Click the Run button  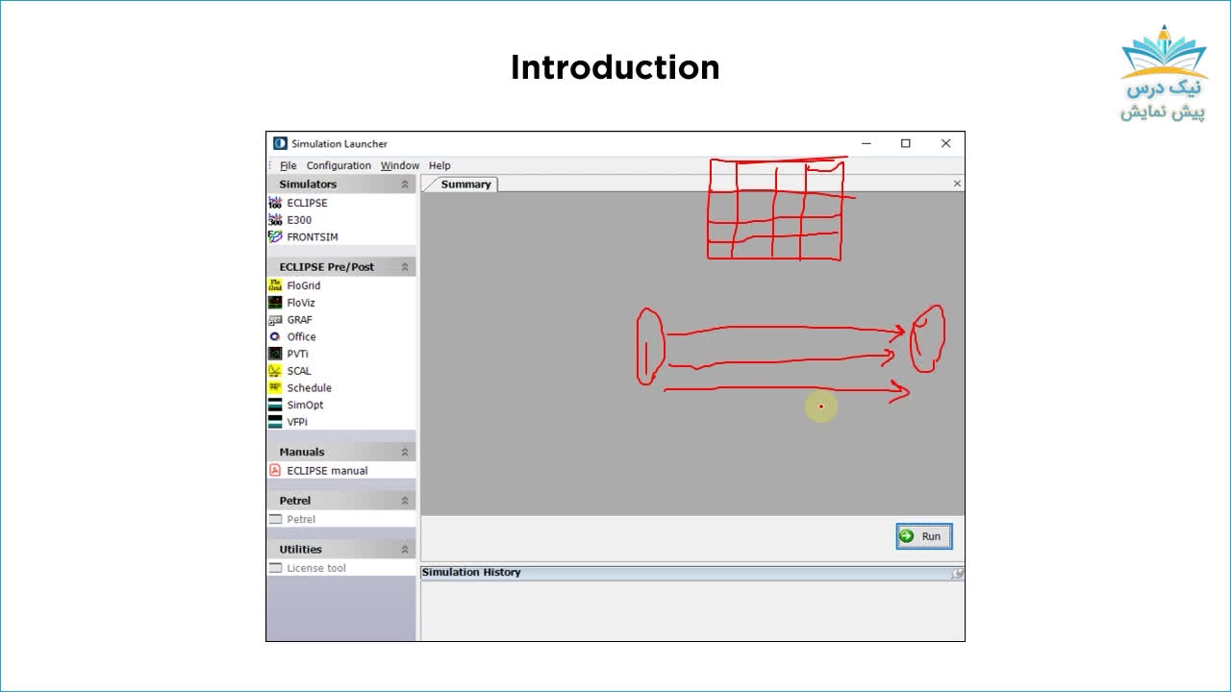tap(924, 536)
